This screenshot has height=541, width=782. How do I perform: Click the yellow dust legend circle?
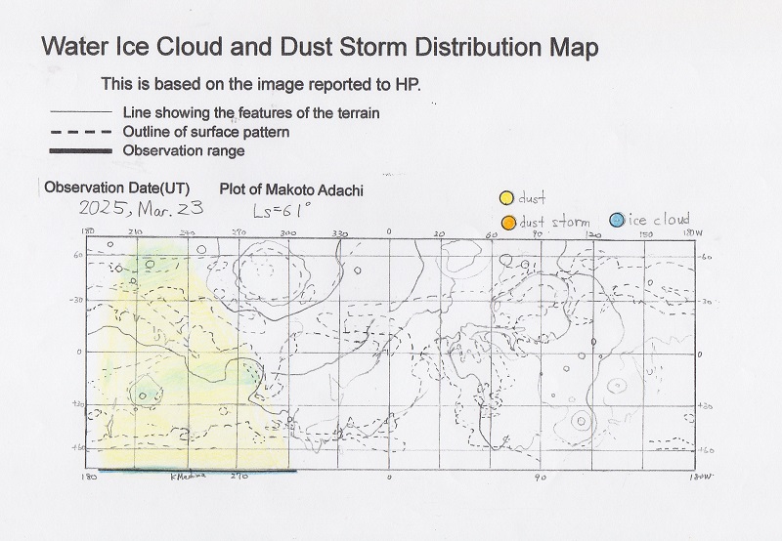(x=506, y=198)
